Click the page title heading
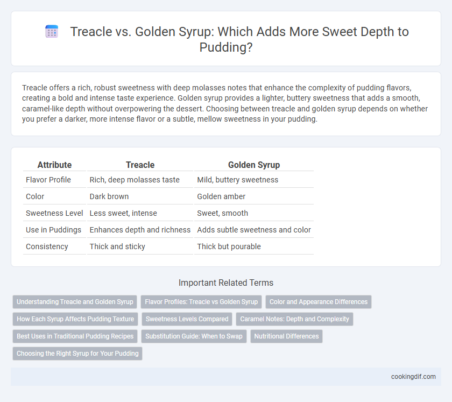 [x=239, y=39]
